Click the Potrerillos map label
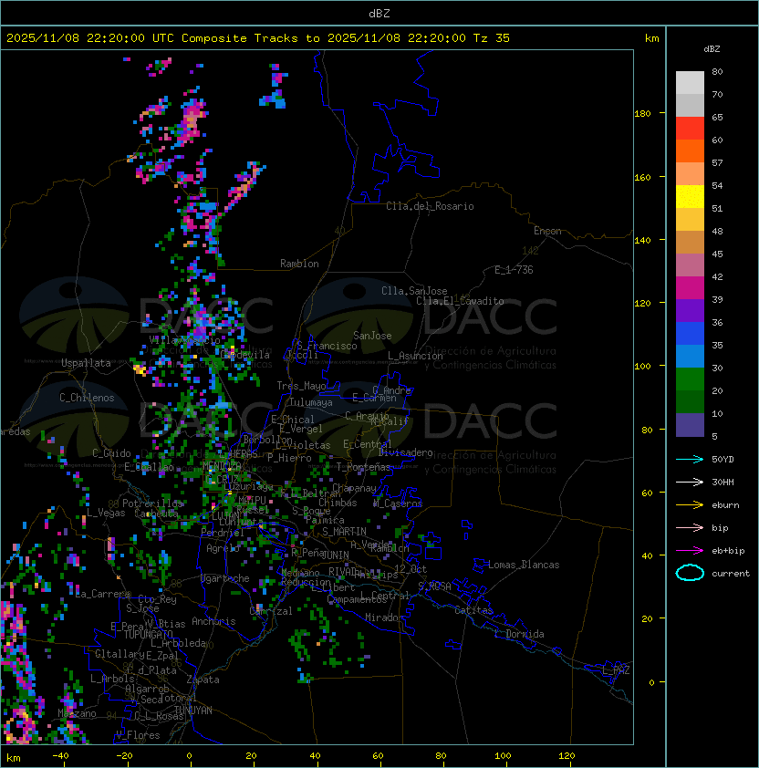This screenshot has height=768, width=759. point(152,503)
